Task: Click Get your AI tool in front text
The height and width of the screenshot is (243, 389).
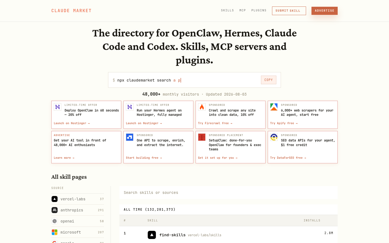Action: [80, 143]
